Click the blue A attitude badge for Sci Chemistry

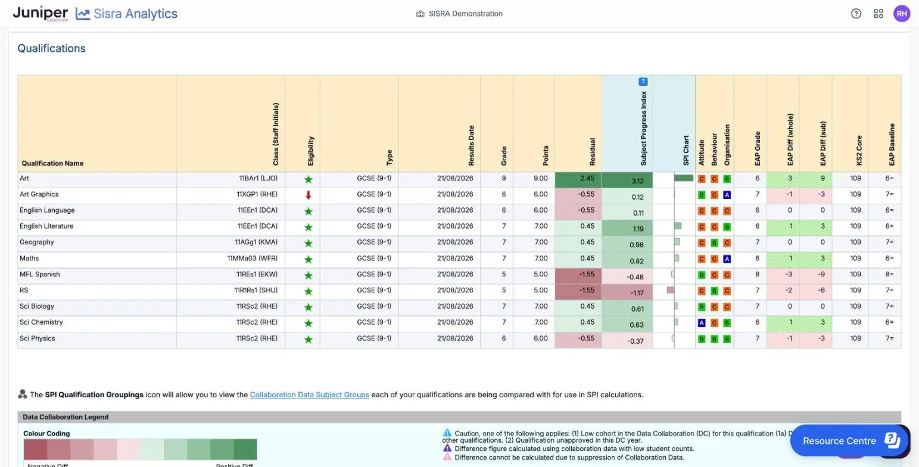click(702, 323)
